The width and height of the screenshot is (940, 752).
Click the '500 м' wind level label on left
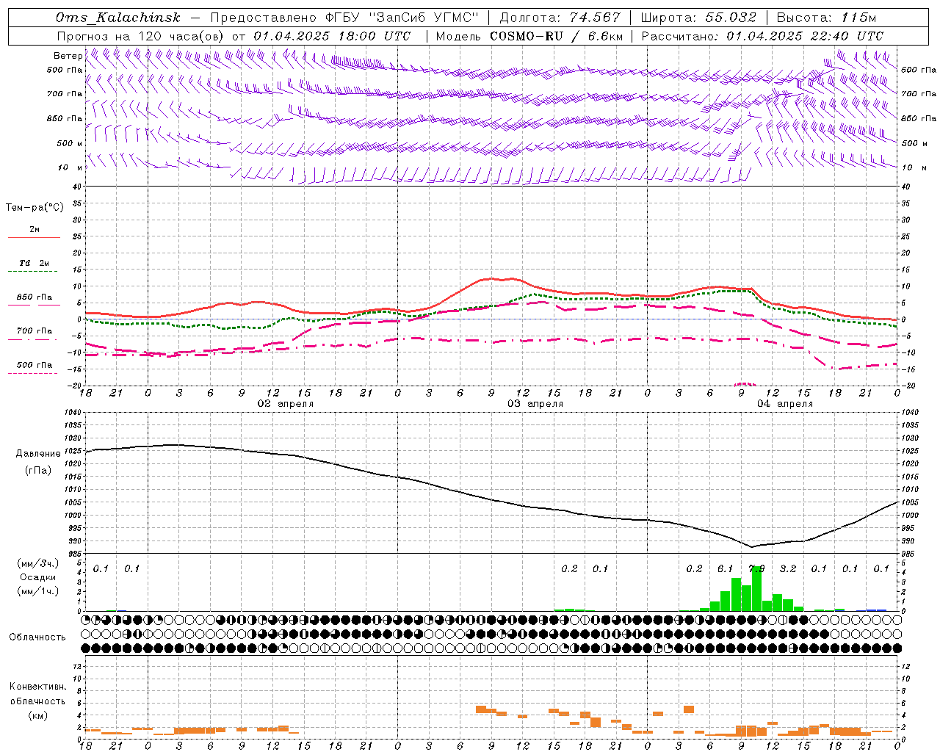point(70,144)
